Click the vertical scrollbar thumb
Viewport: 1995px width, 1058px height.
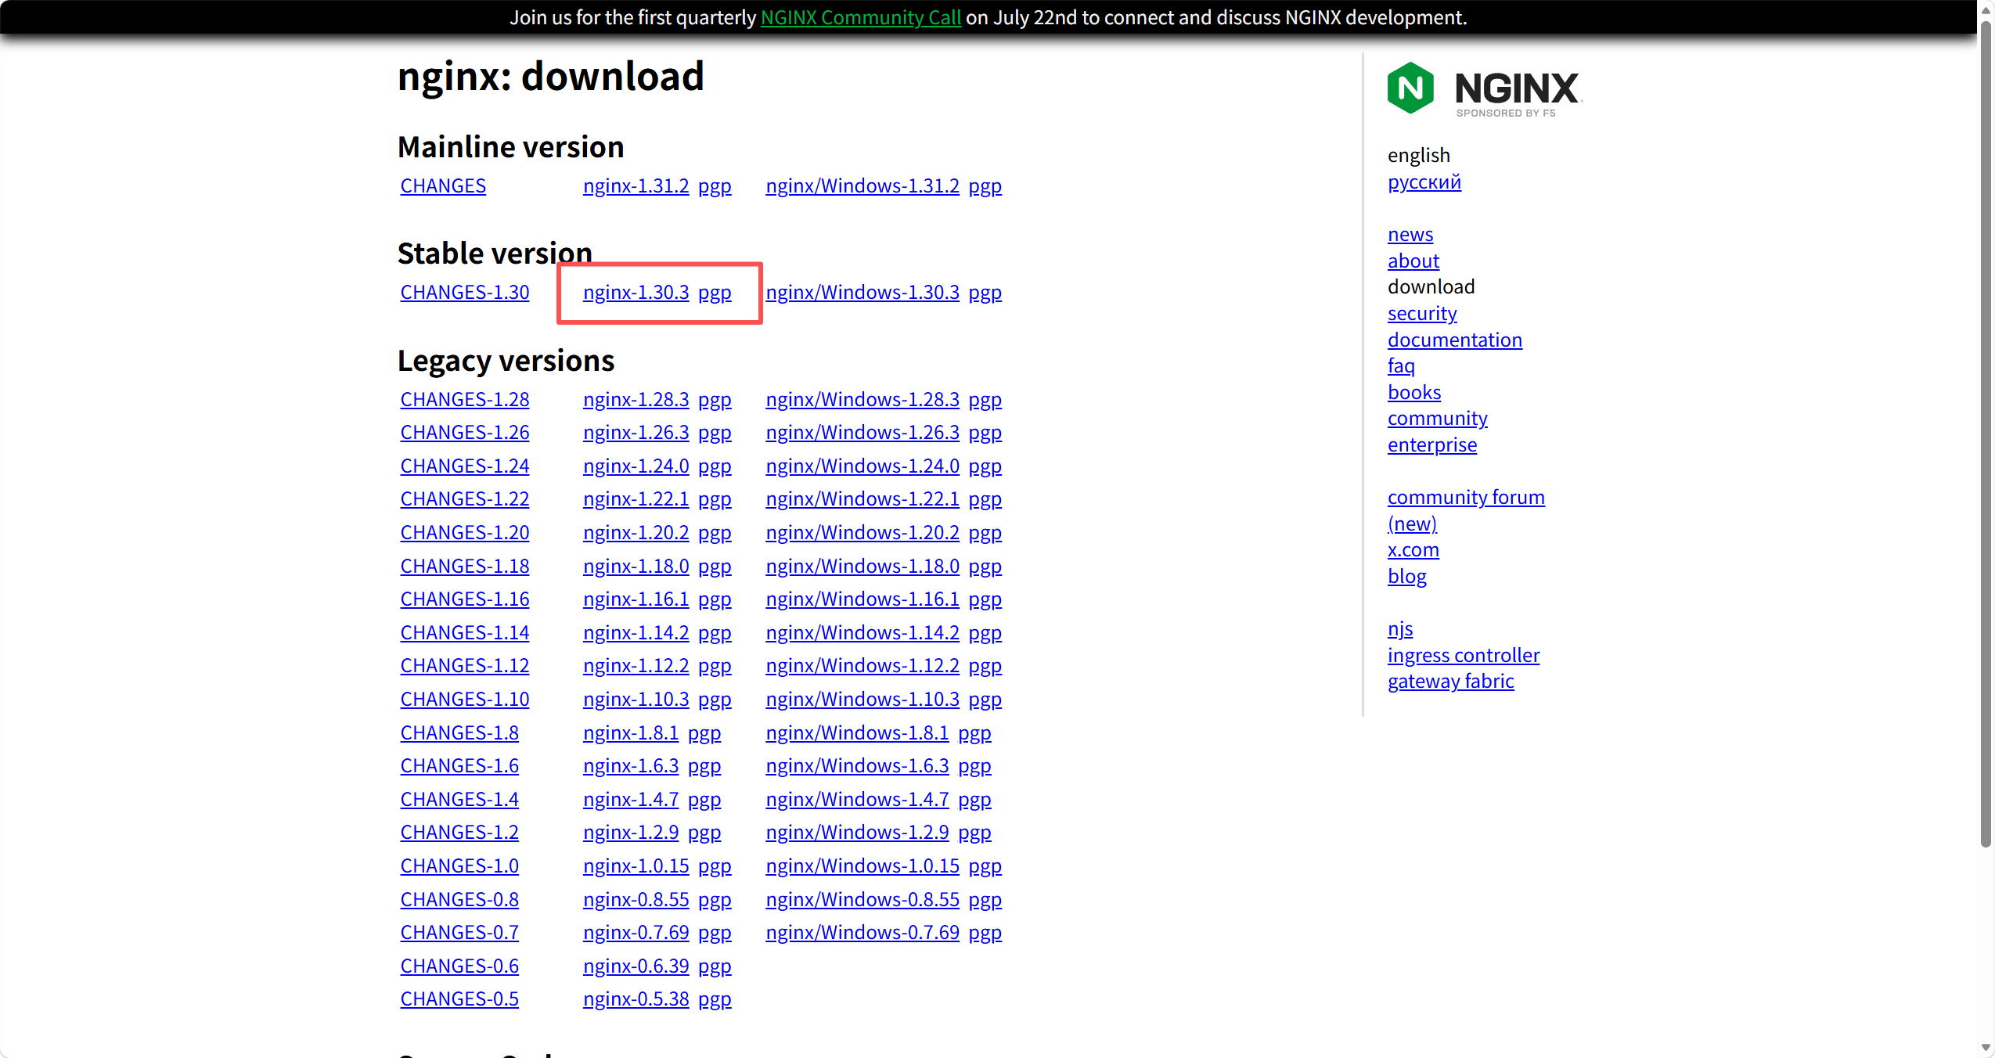pos(1985,434)
